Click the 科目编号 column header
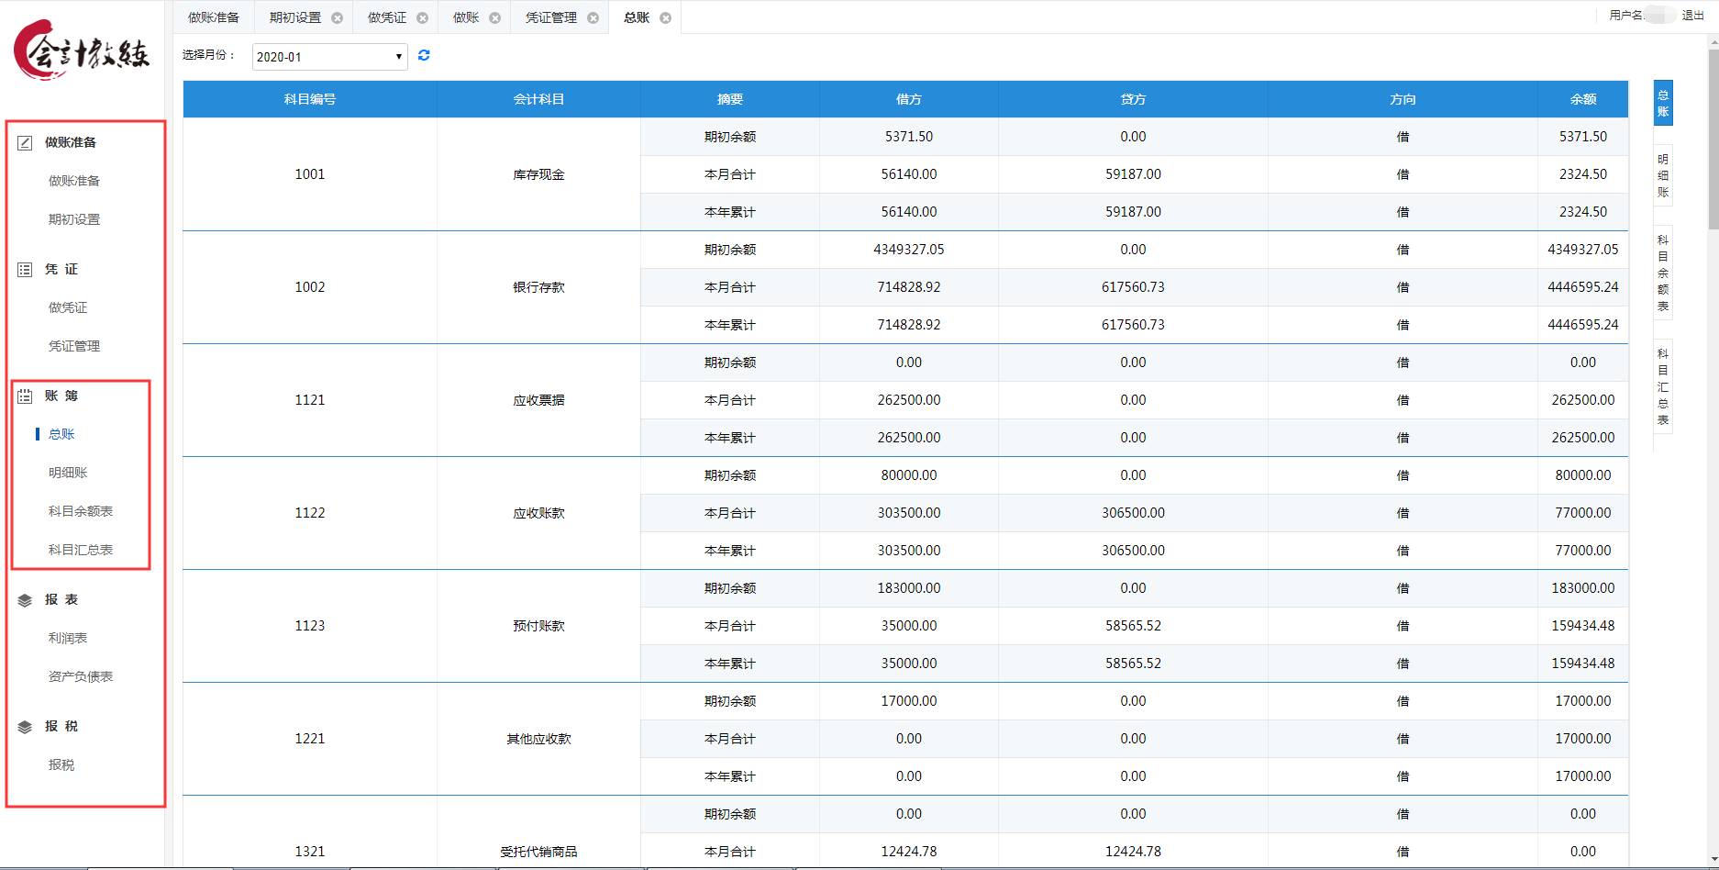 coord(310,99)
